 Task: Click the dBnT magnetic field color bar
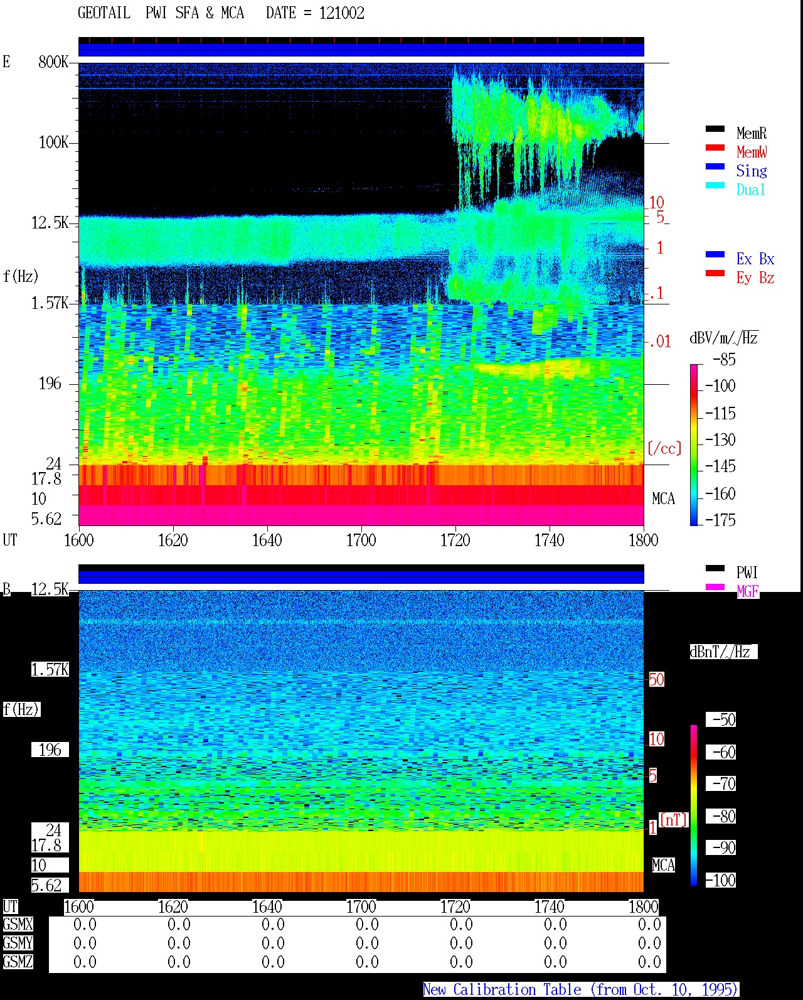[694, 805]
